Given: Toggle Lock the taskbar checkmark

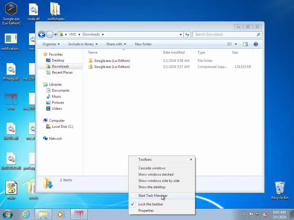Looking at the screenshot, I should coord(132,204).
